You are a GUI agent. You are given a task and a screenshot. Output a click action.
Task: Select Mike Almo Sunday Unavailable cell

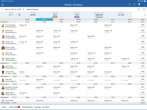(x=27, y=80)
